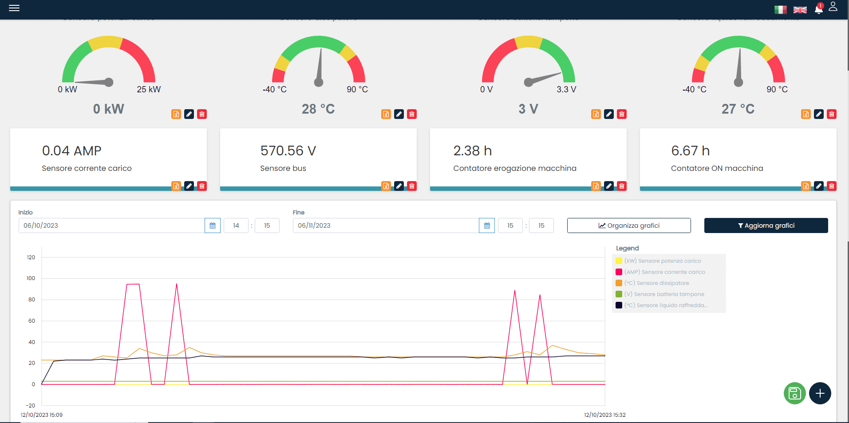This screenshot has width=849, height=423.
Task: Open the notifications bell
Action: 819,8
